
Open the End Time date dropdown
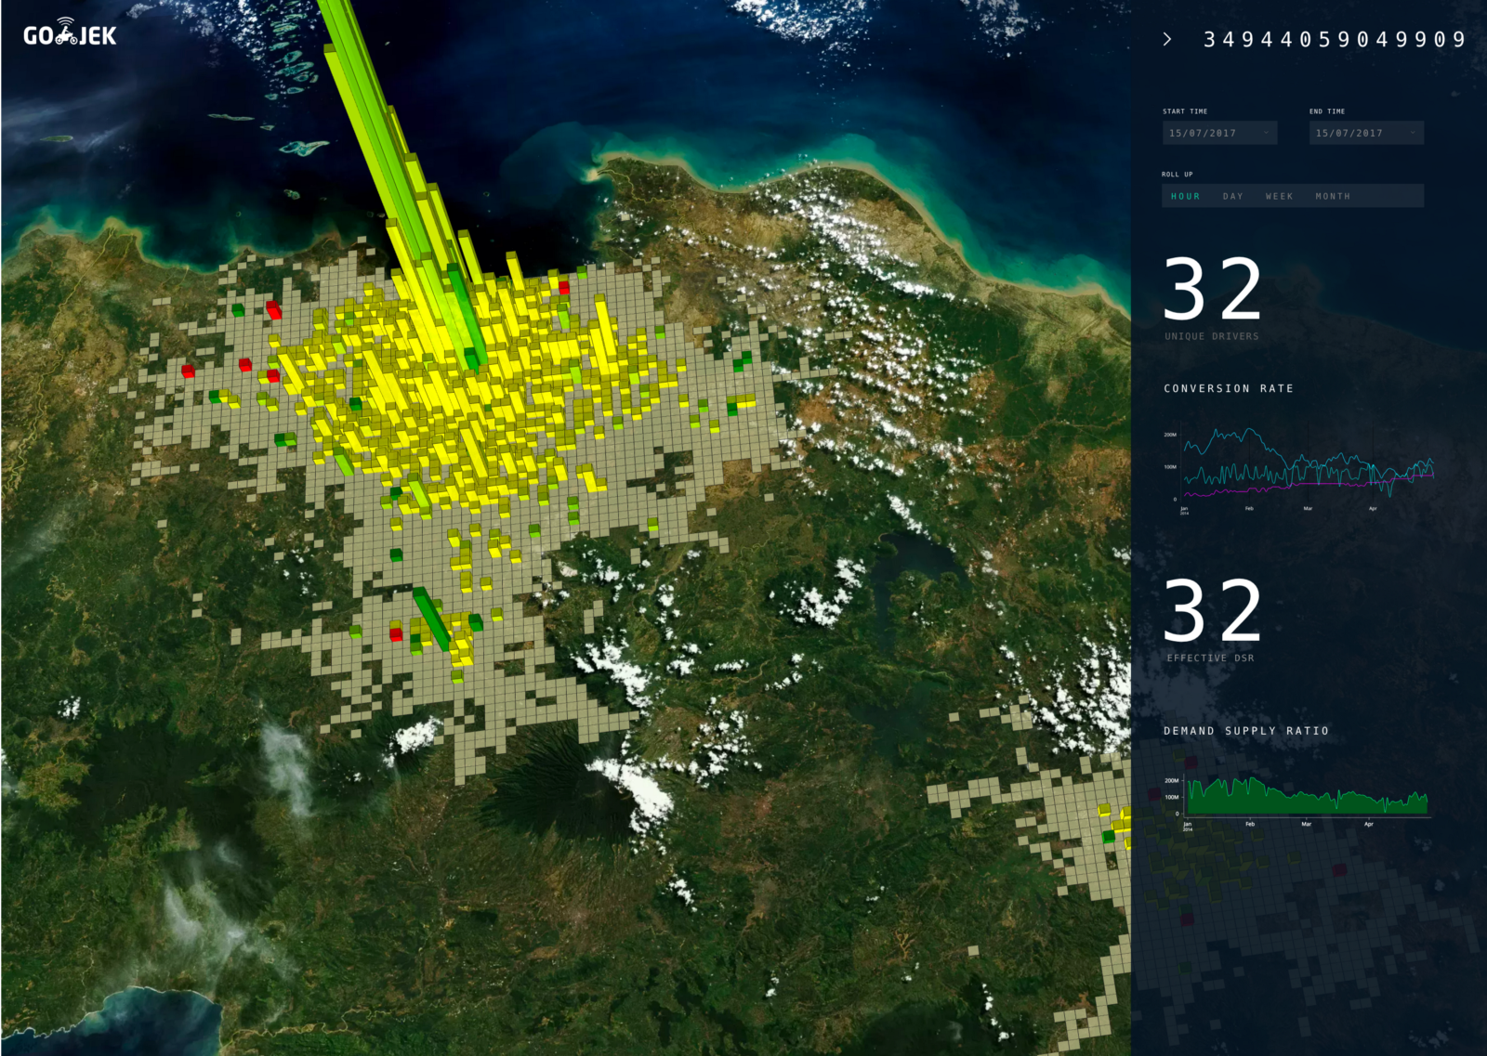[1366, 133]
